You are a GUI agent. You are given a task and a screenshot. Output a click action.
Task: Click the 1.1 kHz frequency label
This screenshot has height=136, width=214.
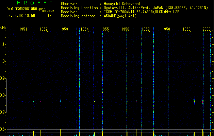tap(2, 44)
